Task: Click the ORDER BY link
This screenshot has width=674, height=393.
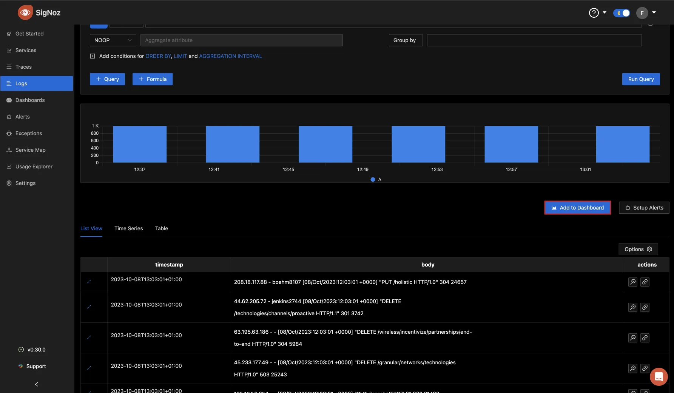Action: pos(158,56)
